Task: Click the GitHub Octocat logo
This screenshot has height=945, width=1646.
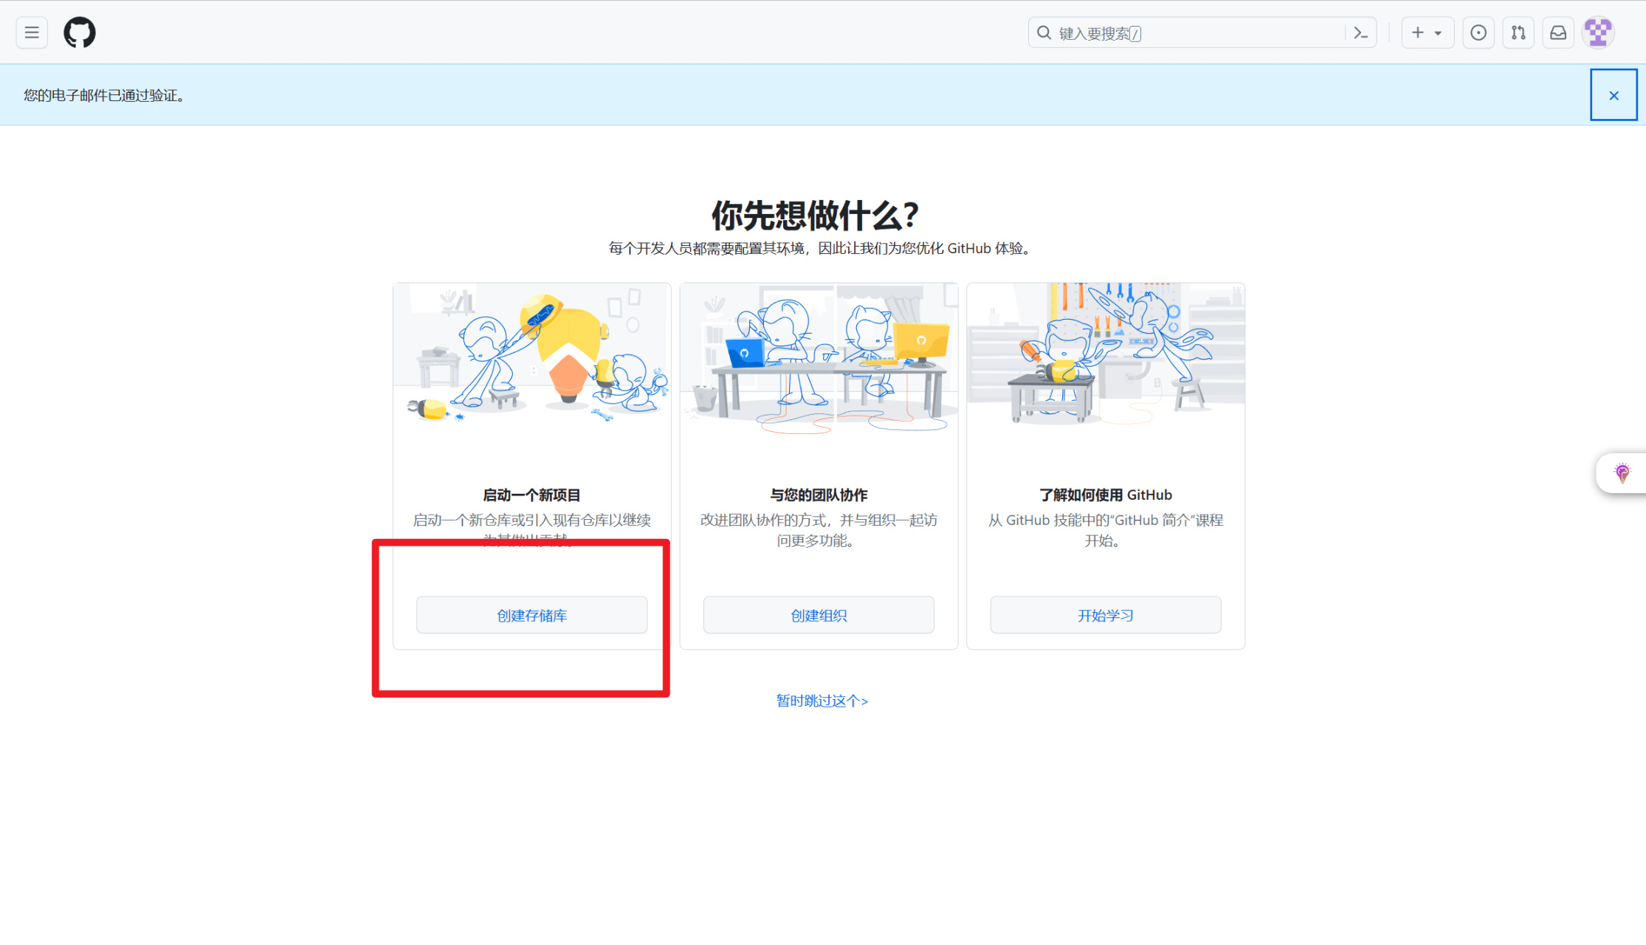Action: coord(80,32)
